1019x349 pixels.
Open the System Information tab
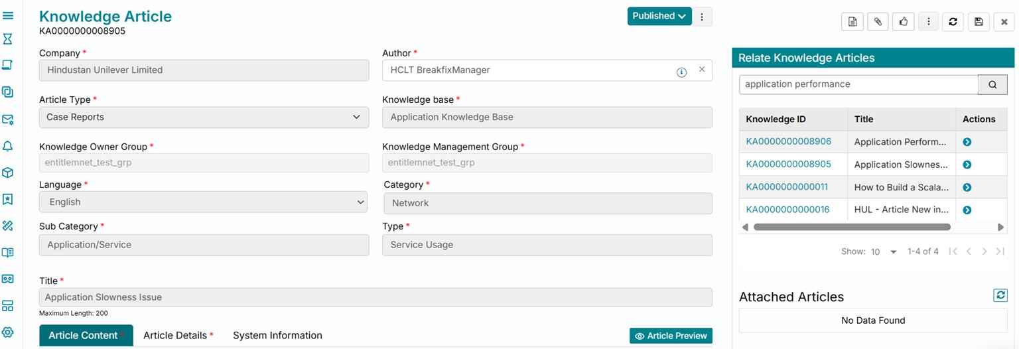coord(277,336)
